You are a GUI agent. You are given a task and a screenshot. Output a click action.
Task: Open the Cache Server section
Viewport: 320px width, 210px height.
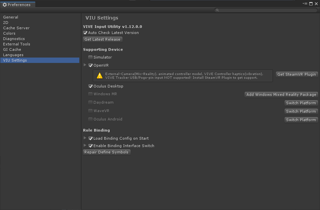[40, 28]
